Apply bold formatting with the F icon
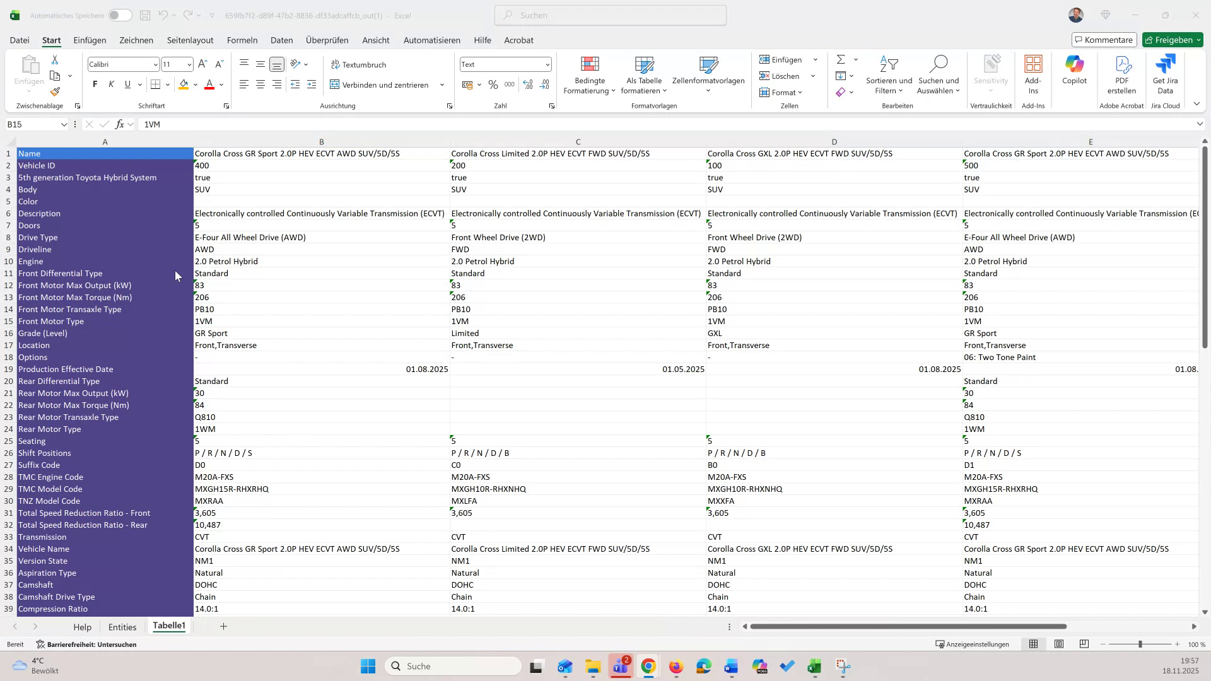 pyautogui.click(x=95, y=84)
